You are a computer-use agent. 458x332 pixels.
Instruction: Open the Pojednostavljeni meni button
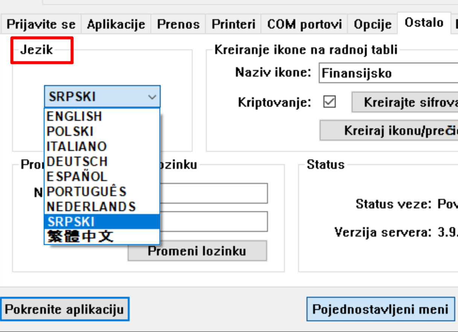[x=380, y=309]
